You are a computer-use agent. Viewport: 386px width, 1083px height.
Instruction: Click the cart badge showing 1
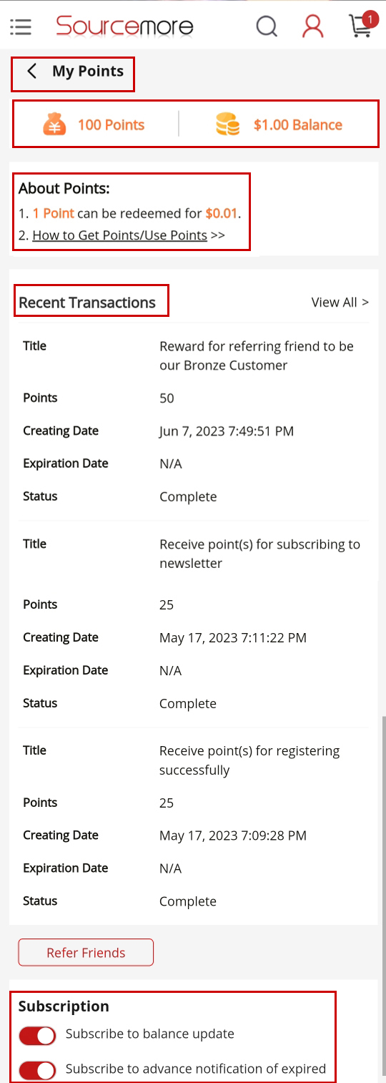coord(370,19)
